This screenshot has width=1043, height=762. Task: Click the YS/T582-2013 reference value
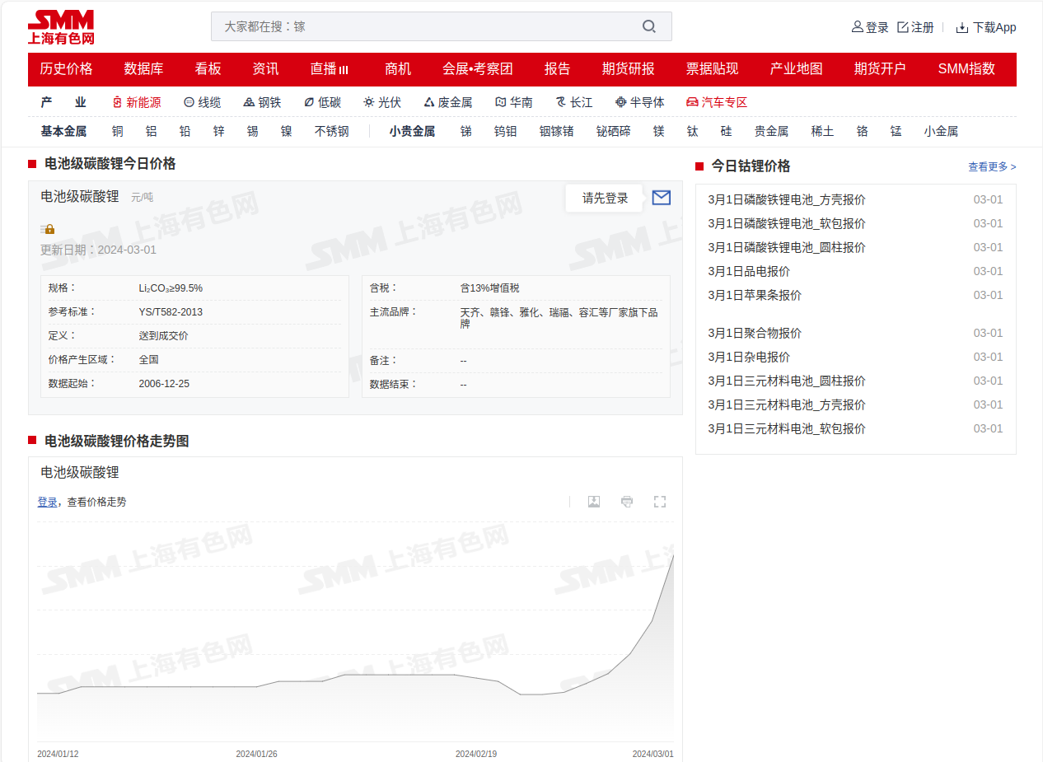click(171, 312)
